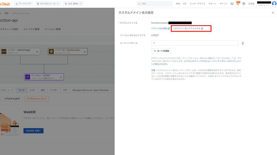Click the LATEST version node icon

(x=27, y=77)
